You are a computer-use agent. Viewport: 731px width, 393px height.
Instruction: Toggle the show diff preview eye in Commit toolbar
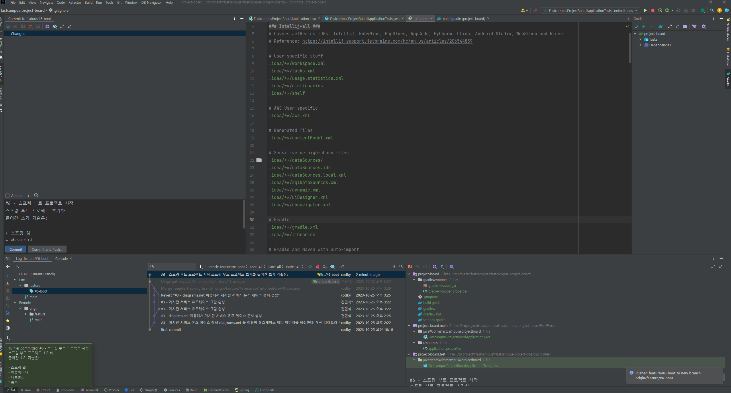(x=55, y=26)
